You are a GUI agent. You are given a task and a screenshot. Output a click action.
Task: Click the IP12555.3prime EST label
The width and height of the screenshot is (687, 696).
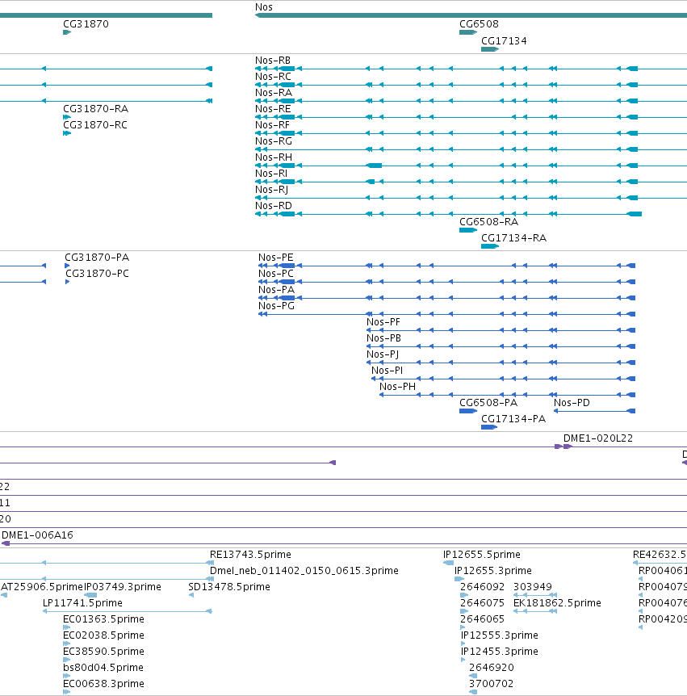pyautogui.click(x=499, y=635)
